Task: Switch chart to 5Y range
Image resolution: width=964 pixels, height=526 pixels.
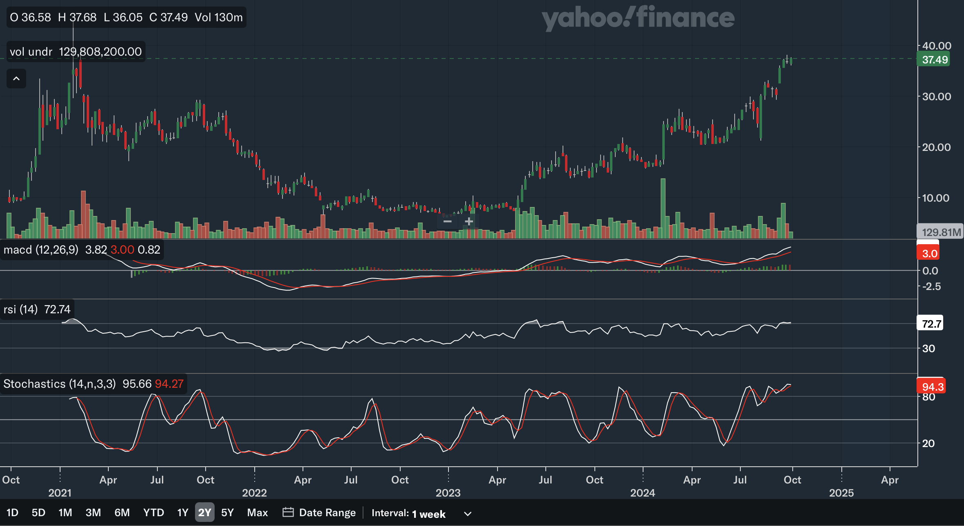Action: (x=227, y=513)
